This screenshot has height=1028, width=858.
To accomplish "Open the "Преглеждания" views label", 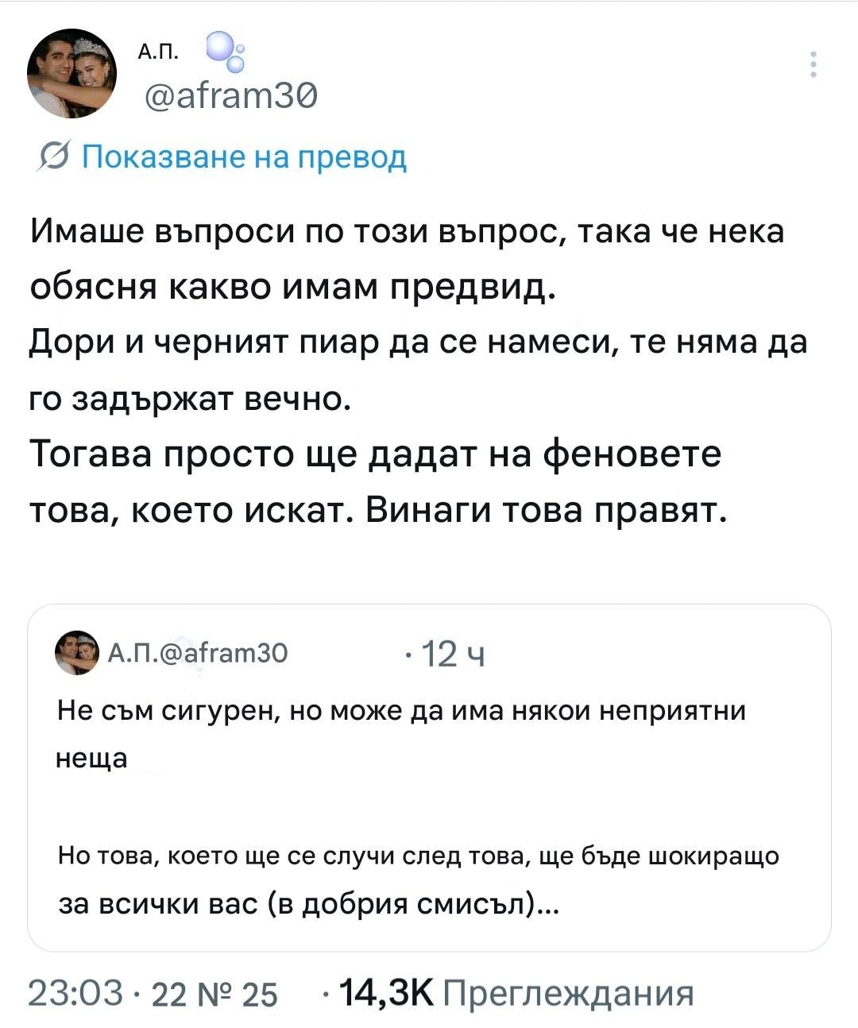I will (x=567, y=993).
